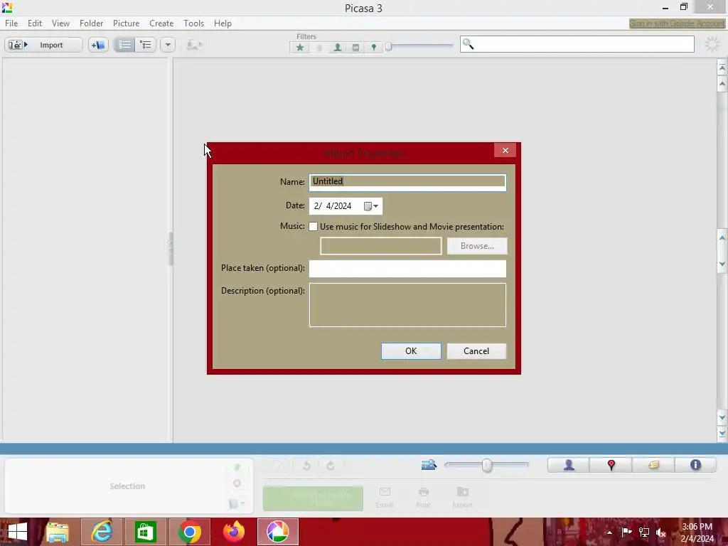Click the scroll to bottom double arrow
This screenshot has height=546, width=728.
point(722,434)
